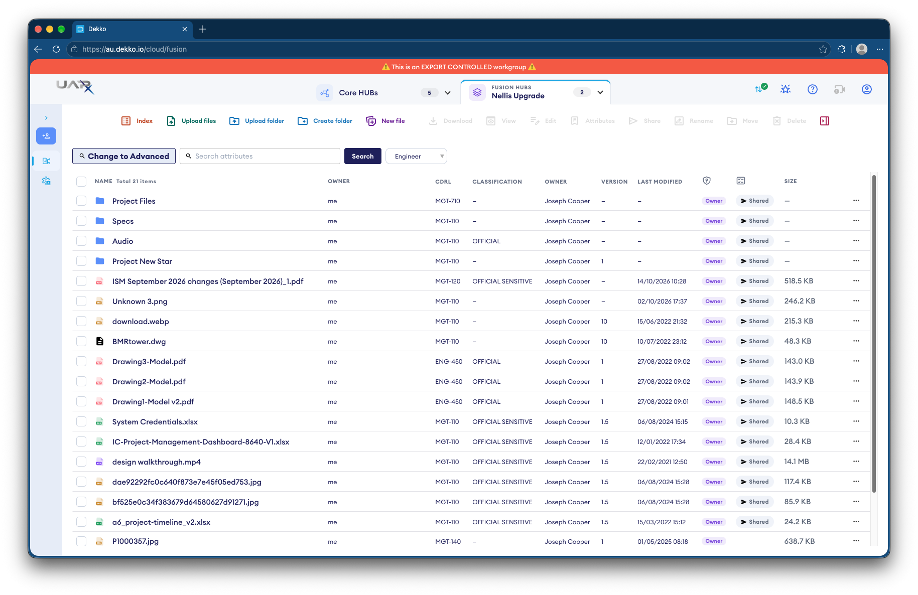Click the Search button

pyautogui.click(x=363, y=156)
